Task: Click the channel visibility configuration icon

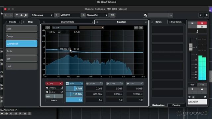Action: pos(145,15)
